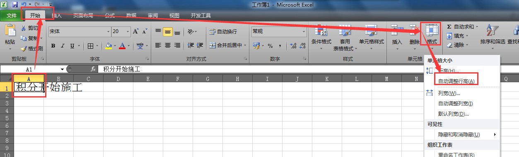
Task: Open the File (文件) tab
Action: pos(12,16)
